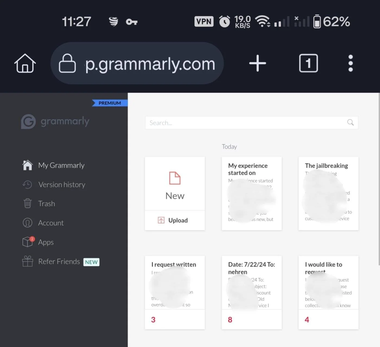
Task: Click the Version history clock icon
Action: [x=27, y=185]
